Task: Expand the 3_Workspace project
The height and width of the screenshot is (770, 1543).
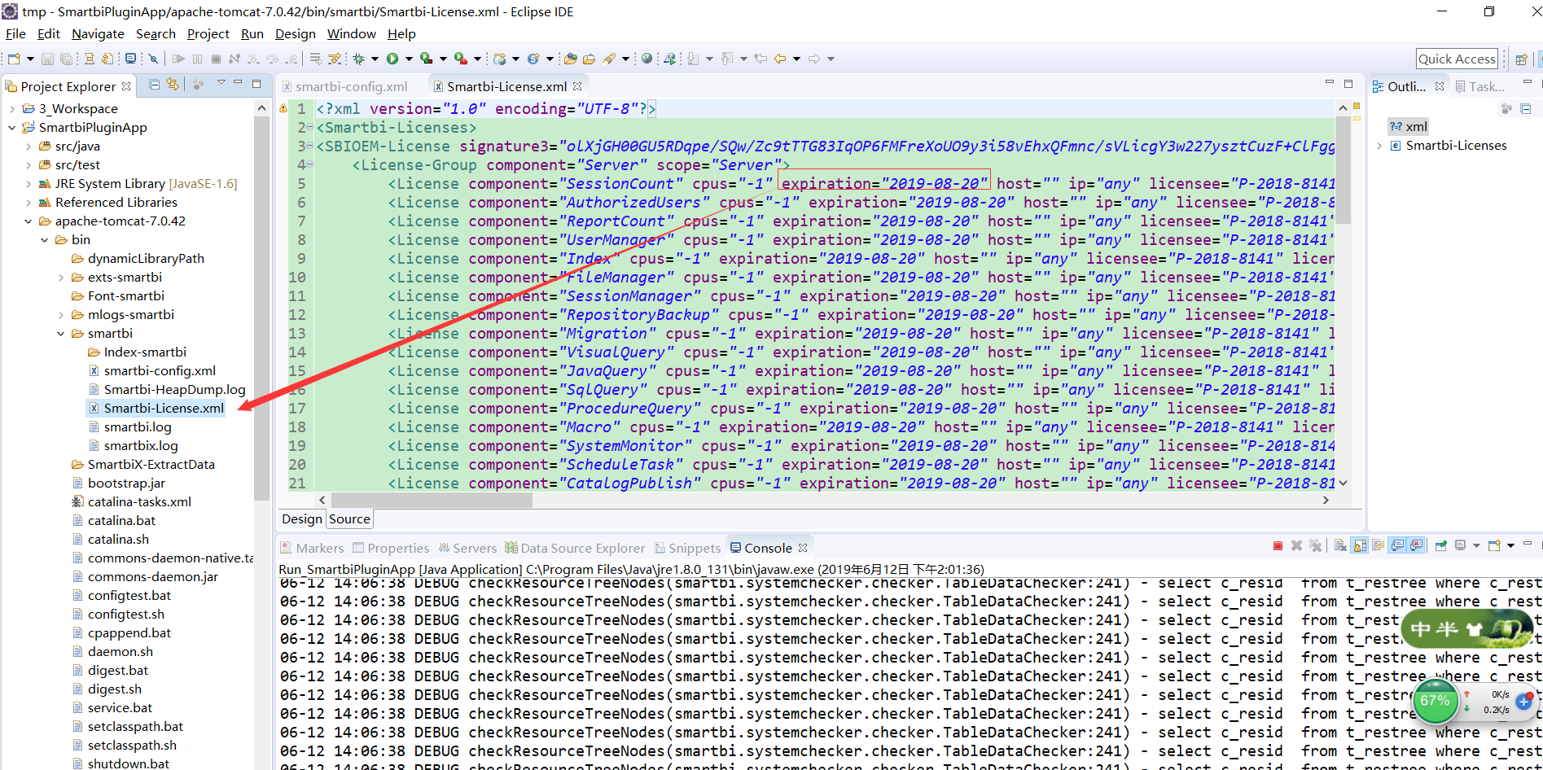Action: (x=11, y=108)
